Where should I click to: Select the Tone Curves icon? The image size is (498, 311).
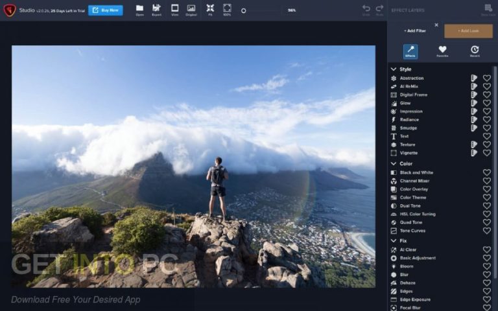(394, 231)
